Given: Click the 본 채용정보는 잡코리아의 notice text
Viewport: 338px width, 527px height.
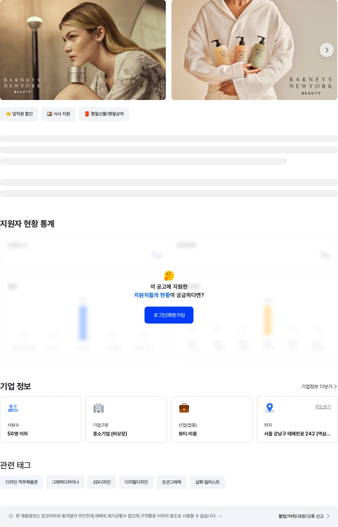Looking at the screenshot, I should point(116,516).
